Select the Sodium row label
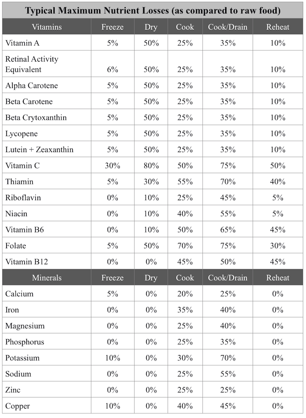This screenshot has height=418, width=306. click(18, 374)
